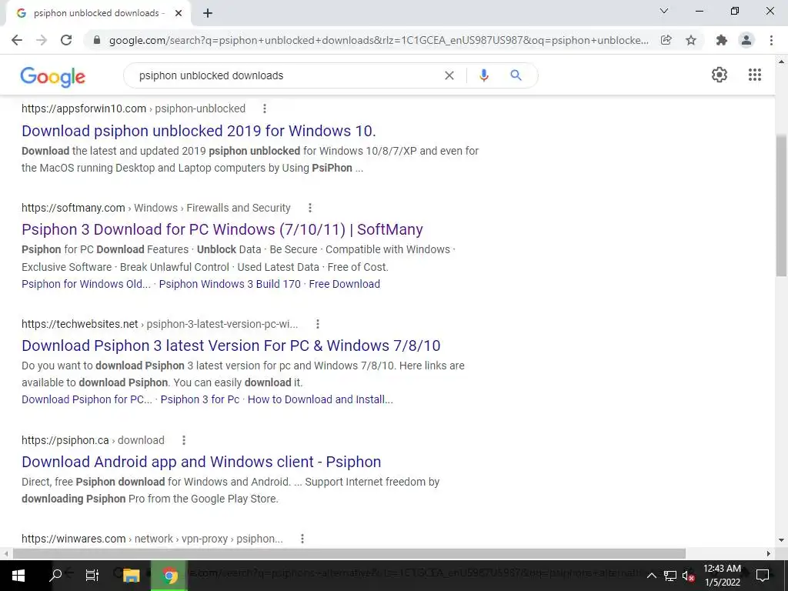Open the network status tray icon
The image size is (788, 591).
pos(670,576)
